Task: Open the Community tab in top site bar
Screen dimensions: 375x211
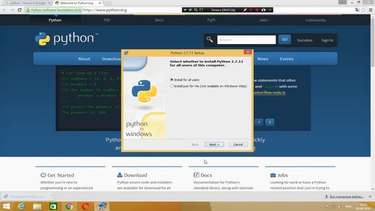Action: click(315, 20)
